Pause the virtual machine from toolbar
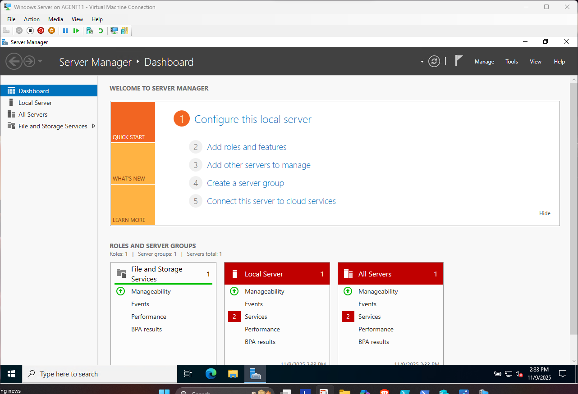Viewport: 578px width, 394px height. (65, 31)
